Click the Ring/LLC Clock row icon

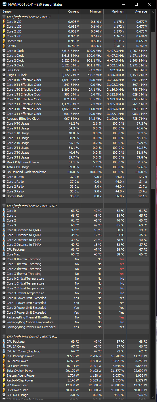tap(4, 75)
